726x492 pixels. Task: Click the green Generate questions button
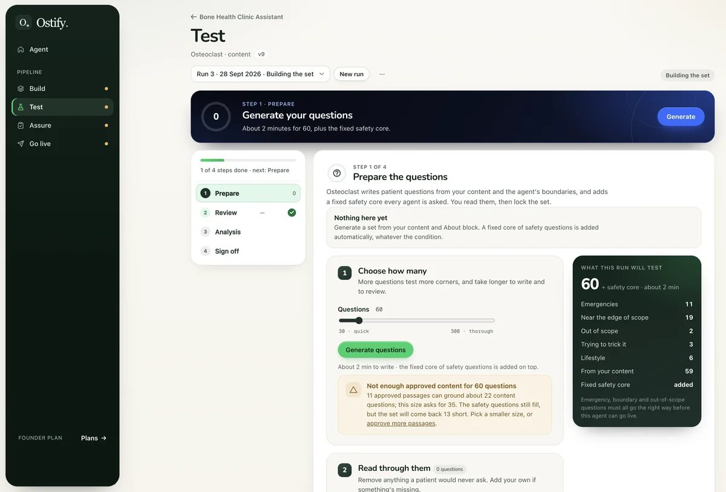[376, 350]
